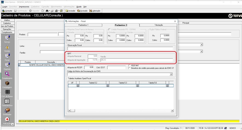
Task: Click the Itens de Produto sidebar button
Action: tap(7, 26)
